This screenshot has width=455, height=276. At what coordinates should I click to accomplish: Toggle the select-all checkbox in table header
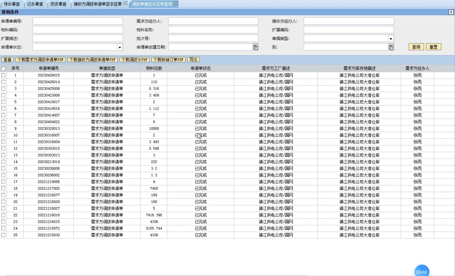pos(3,69)
